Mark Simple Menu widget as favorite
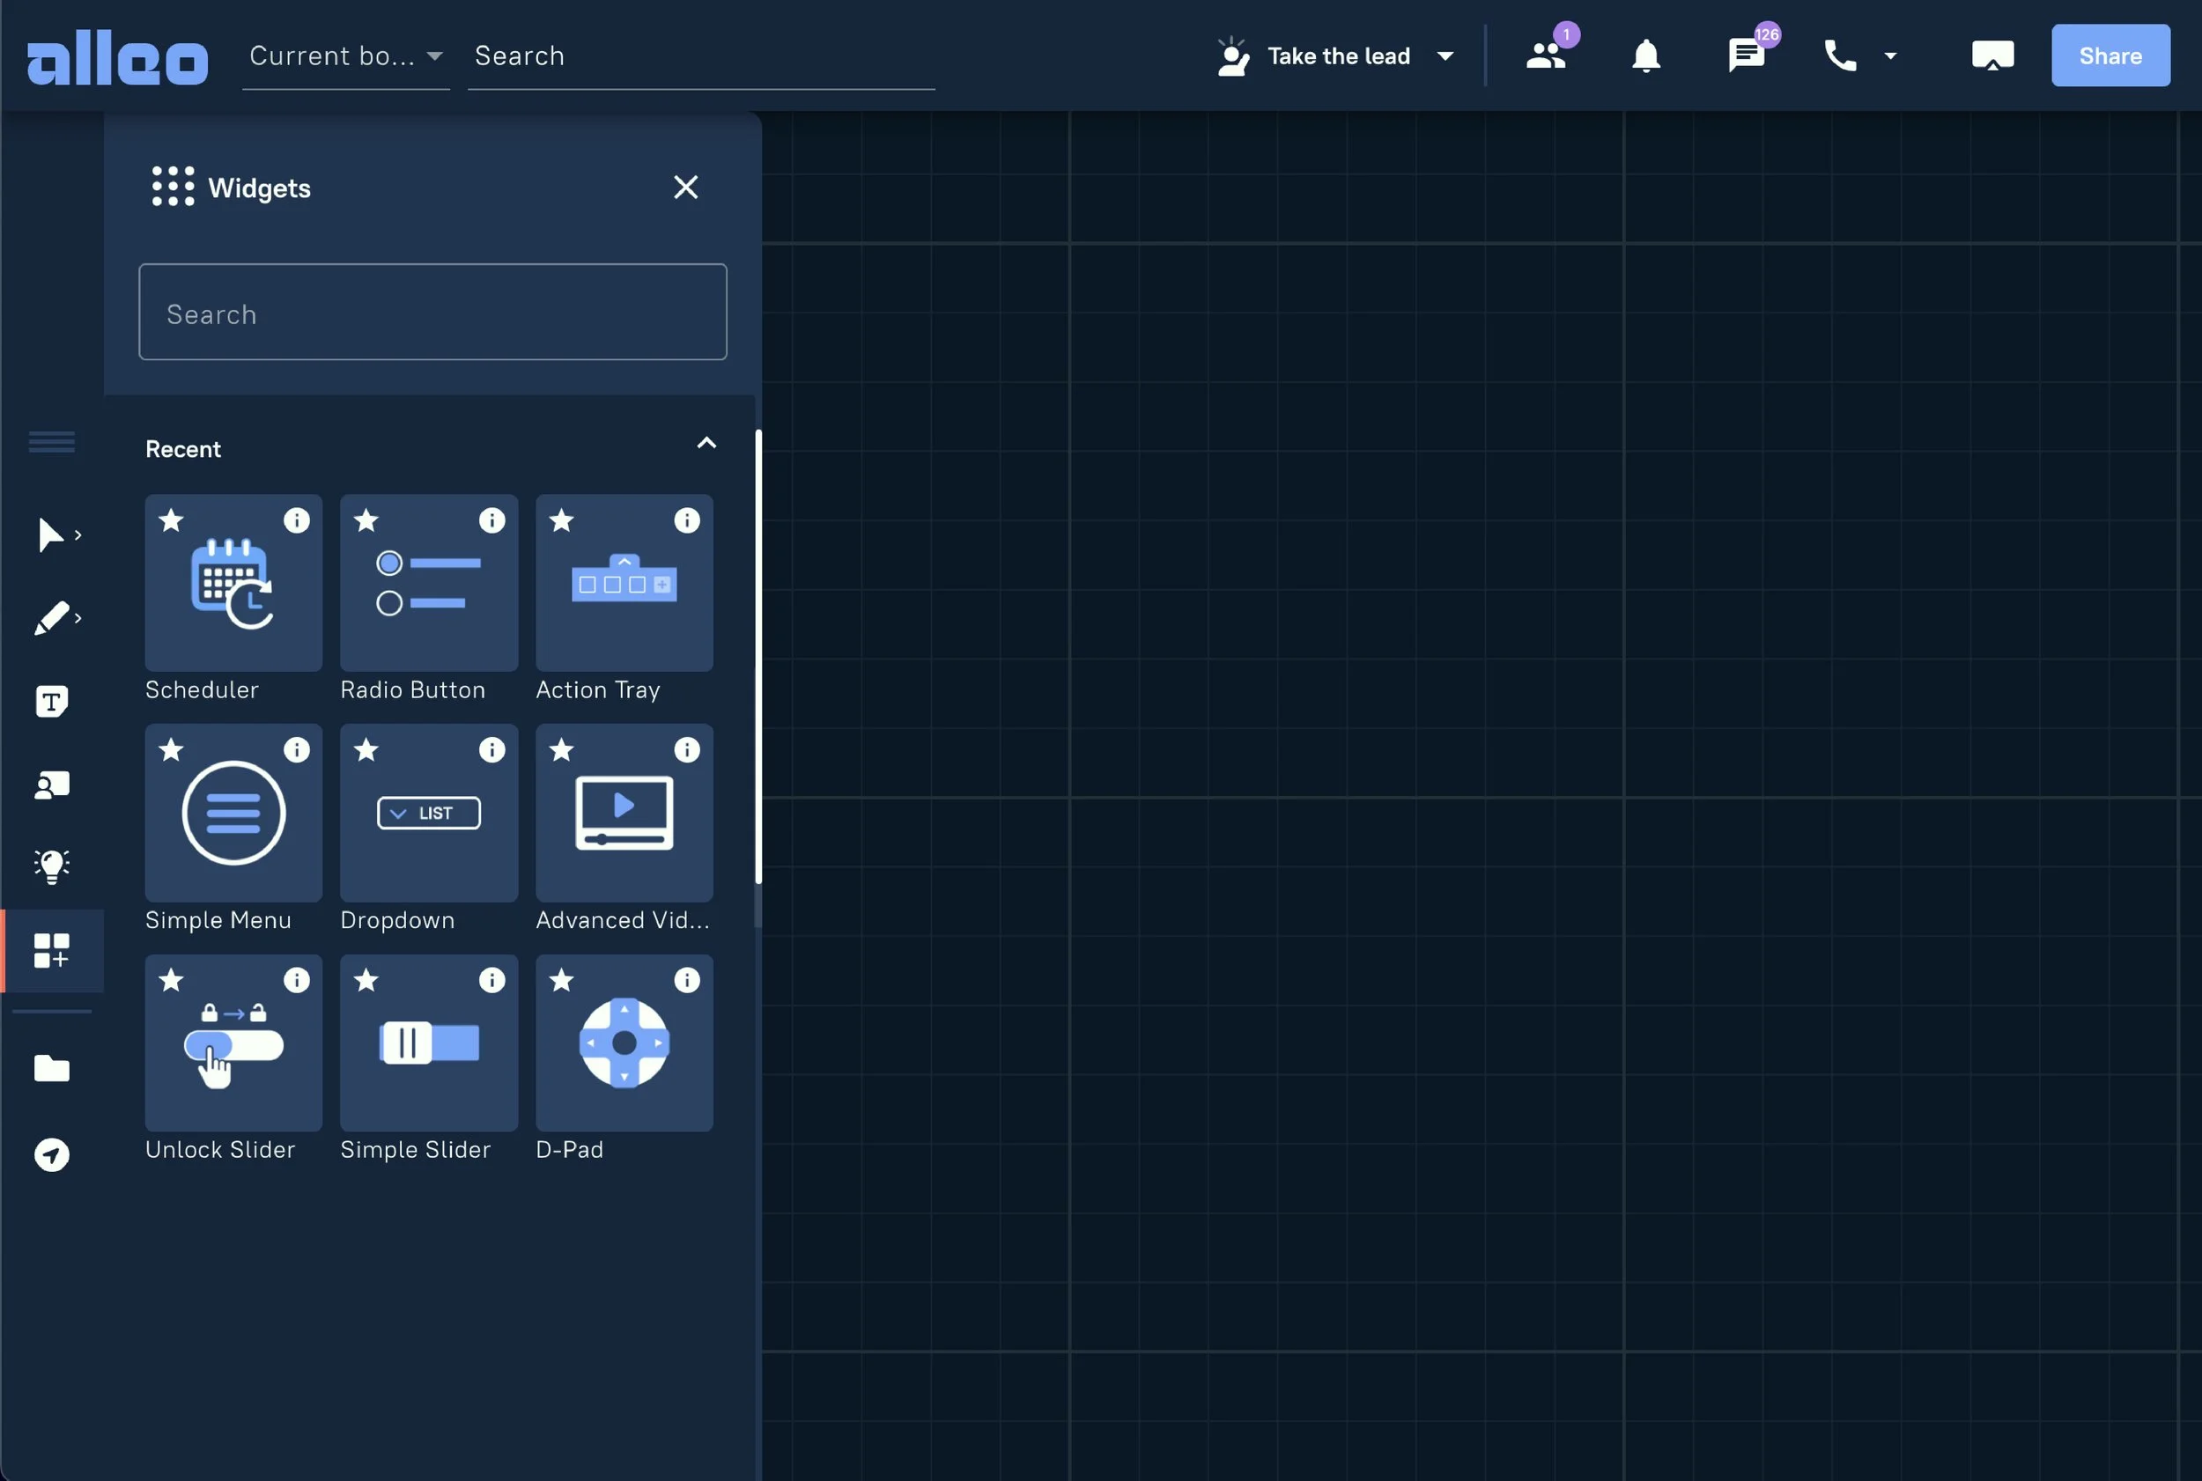The width and height of the screenshot is (2202, 1481). tap(172, 750)
